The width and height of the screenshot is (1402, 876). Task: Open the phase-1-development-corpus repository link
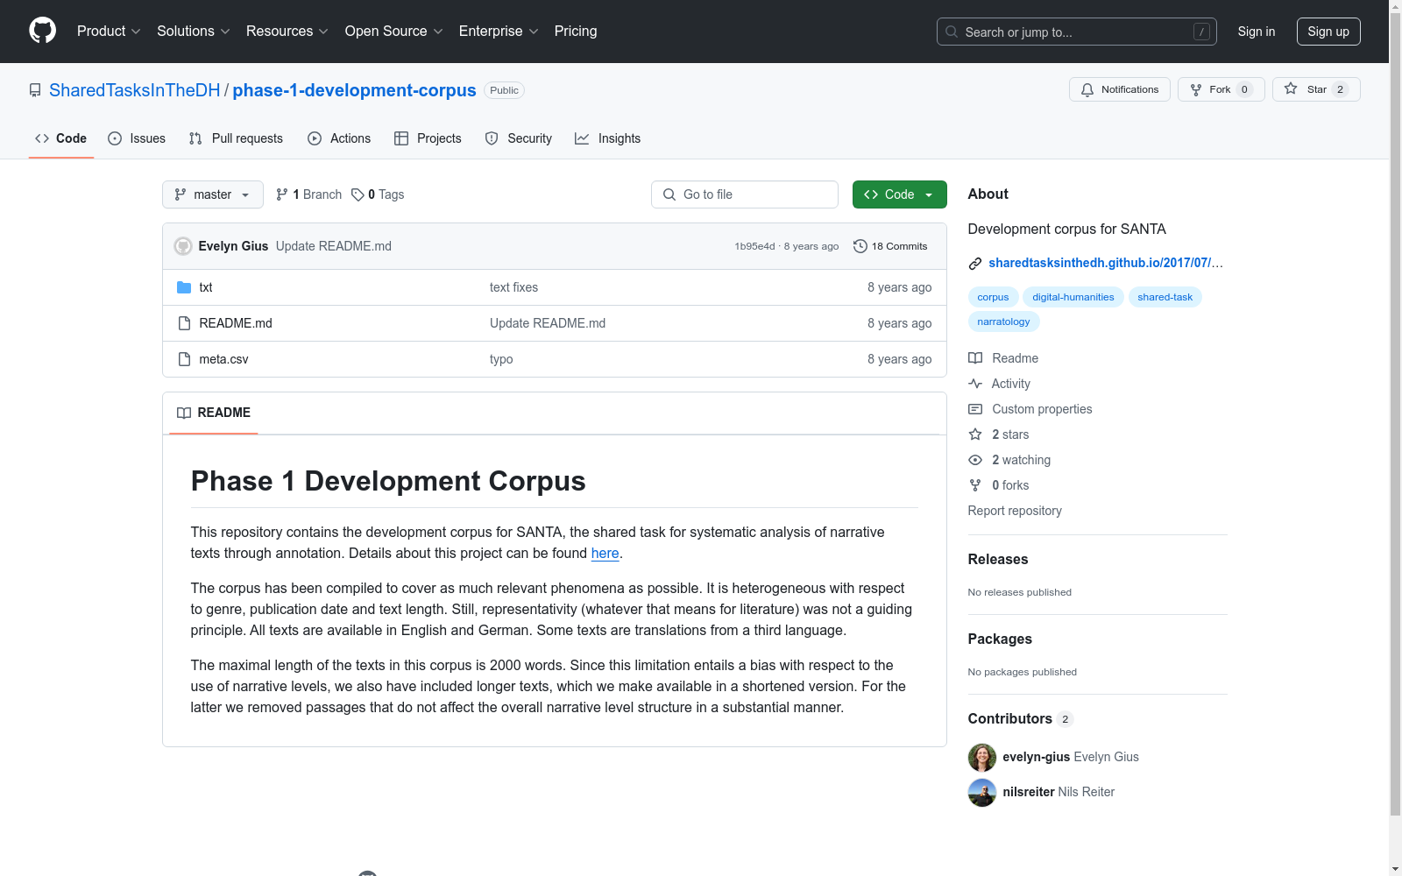coord(354,90)
